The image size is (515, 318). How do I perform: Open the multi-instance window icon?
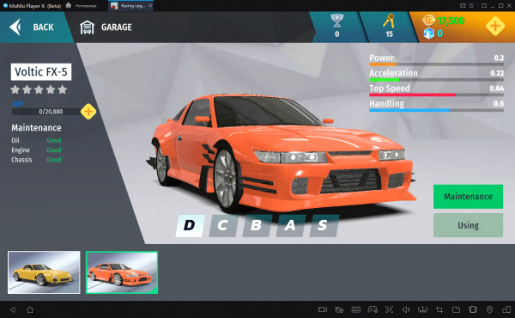pyautogui.click(x=506, y=309)
